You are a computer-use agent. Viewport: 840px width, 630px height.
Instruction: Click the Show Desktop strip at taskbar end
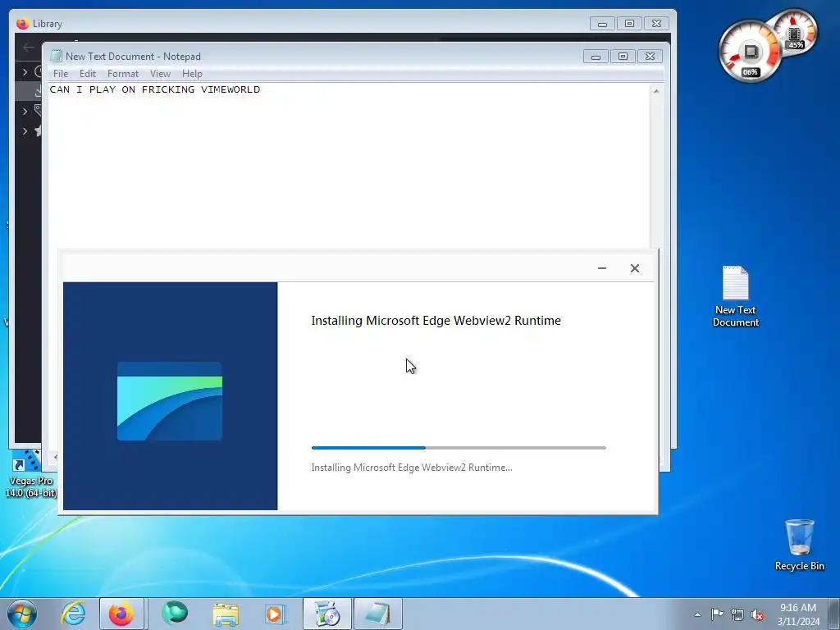point(834,614)
